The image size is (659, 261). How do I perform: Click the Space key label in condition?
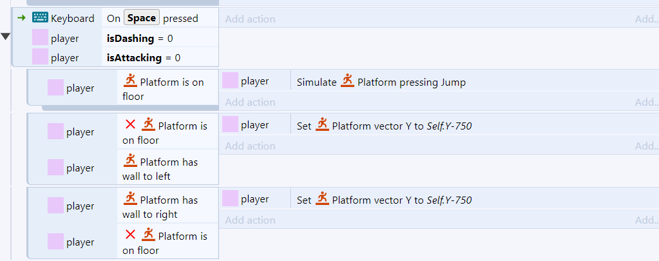coord(142,18)
